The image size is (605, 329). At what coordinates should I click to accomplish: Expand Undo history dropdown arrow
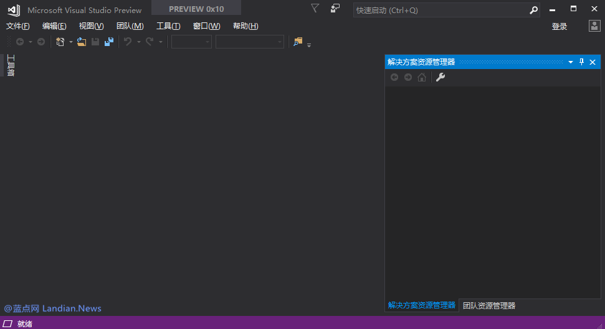click(138, 42)
